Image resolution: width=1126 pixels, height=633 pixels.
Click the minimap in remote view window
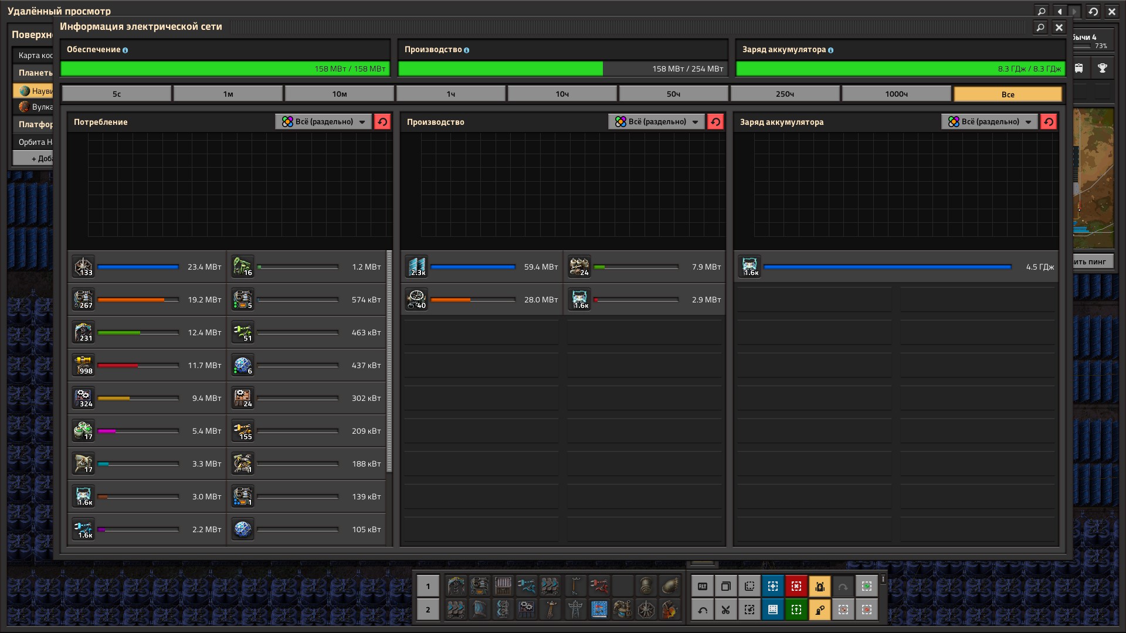tap(1093, 178)
